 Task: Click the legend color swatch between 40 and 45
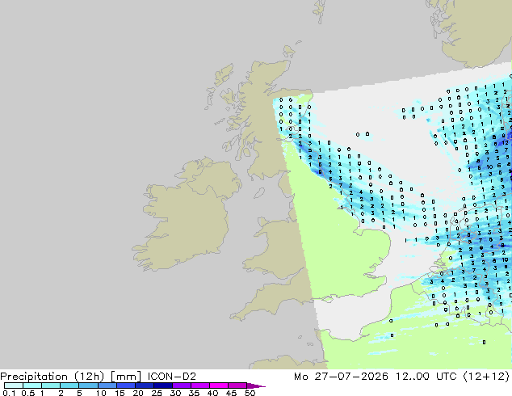pos(219,385)
